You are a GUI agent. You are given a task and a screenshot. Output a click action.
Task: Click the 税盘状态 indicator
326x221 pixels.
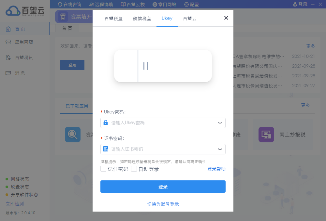click(x=18, y=187)
